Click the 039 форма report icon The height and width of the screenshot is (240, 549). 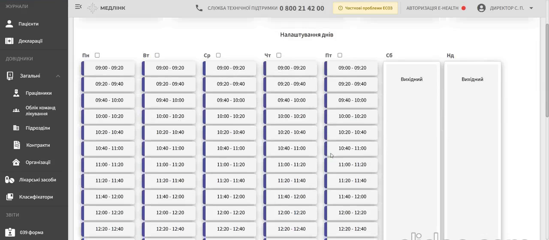(11, 232)
